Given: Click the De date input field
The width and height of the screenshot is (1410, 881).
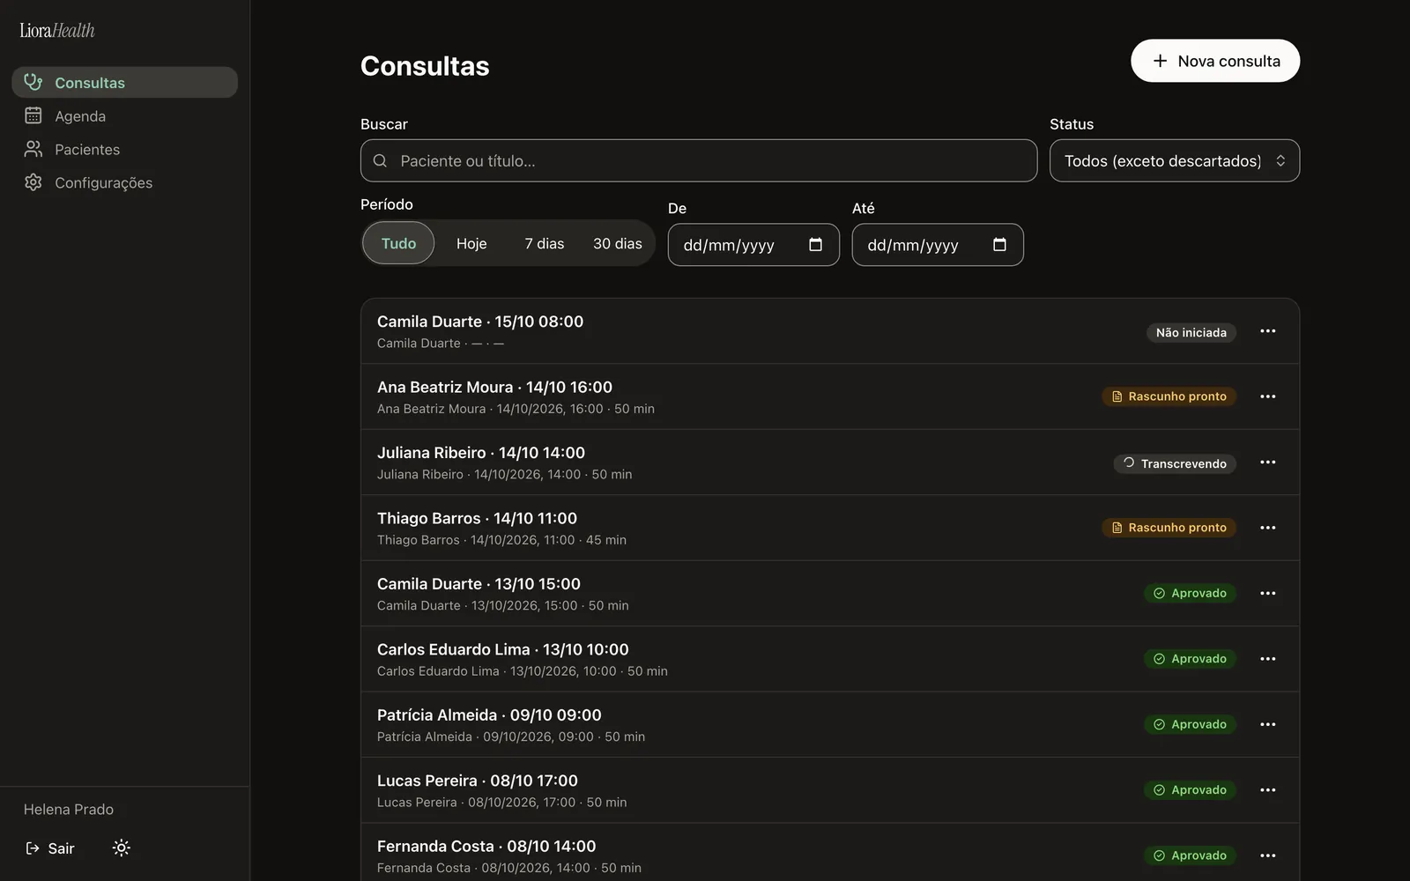Looking at the screenshot, I should pos(753,245).
